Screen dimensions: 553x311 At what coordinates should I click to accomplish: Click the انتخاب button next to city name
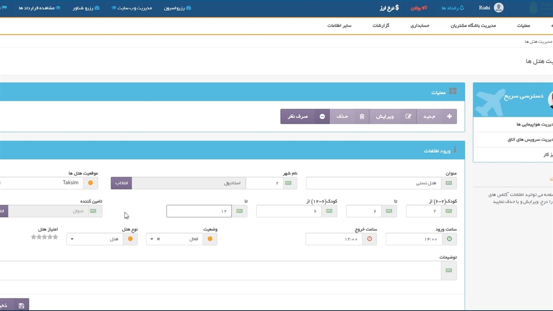(x=121, y=183)
